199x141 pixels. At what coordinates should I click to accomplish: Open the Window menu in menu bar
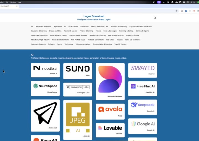point(13,2)
